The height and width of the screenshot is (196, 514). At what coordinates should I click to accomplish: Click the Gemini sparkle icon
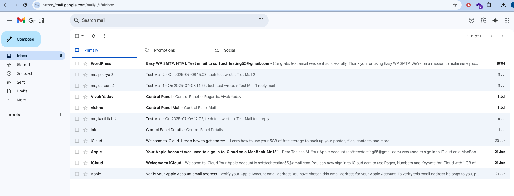495,20
